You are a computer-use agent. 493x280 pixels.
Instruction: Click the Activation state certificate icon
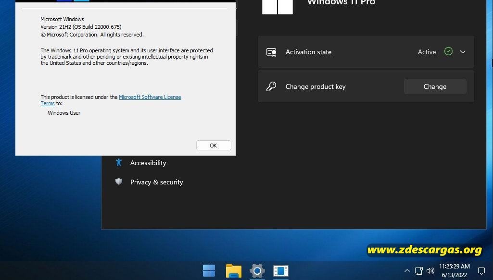tap(271, 52)
